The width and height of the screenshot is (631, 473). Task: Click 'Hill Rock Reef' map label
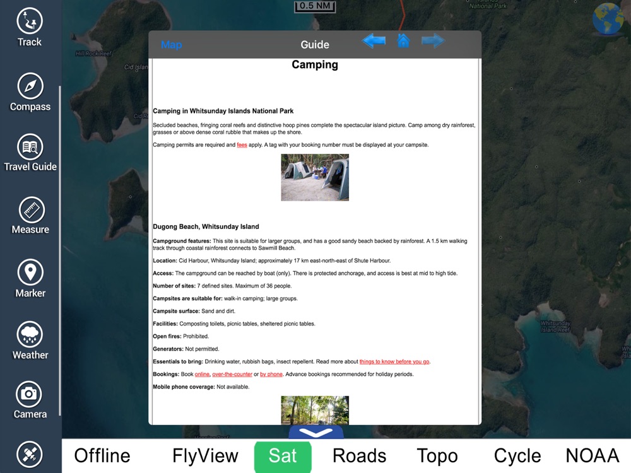93,54
